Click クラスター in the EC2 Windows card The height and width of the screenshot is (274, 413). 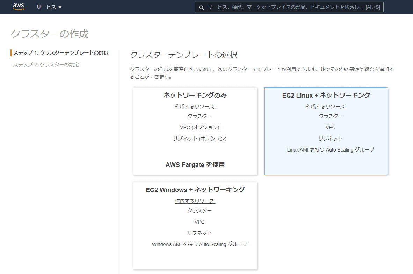click(x=200, y=210)
